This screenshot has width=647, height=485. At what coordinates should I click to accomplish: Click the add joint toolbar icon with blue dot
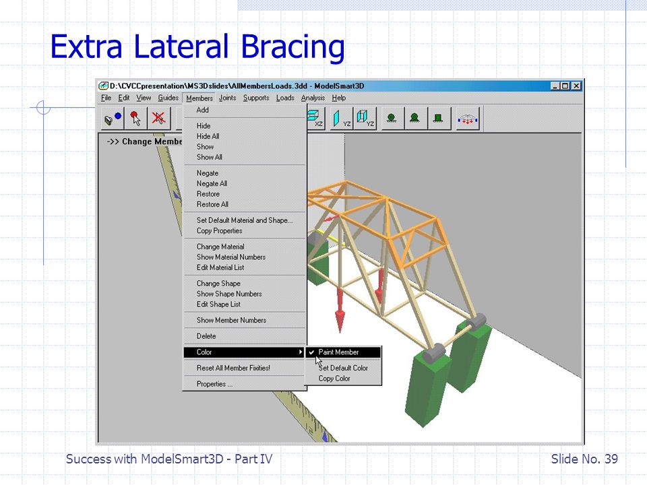point(113,119)
